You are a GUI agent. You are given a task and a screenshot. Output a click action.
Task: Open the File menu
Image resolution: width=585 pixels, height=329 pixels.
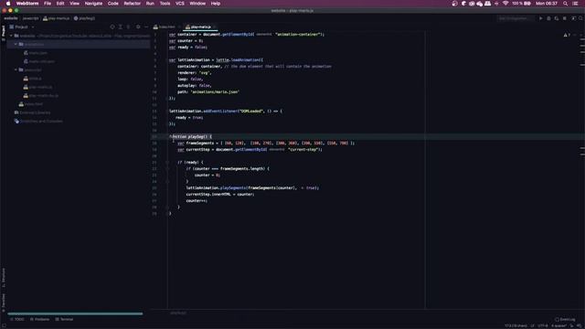pos(48,4)
